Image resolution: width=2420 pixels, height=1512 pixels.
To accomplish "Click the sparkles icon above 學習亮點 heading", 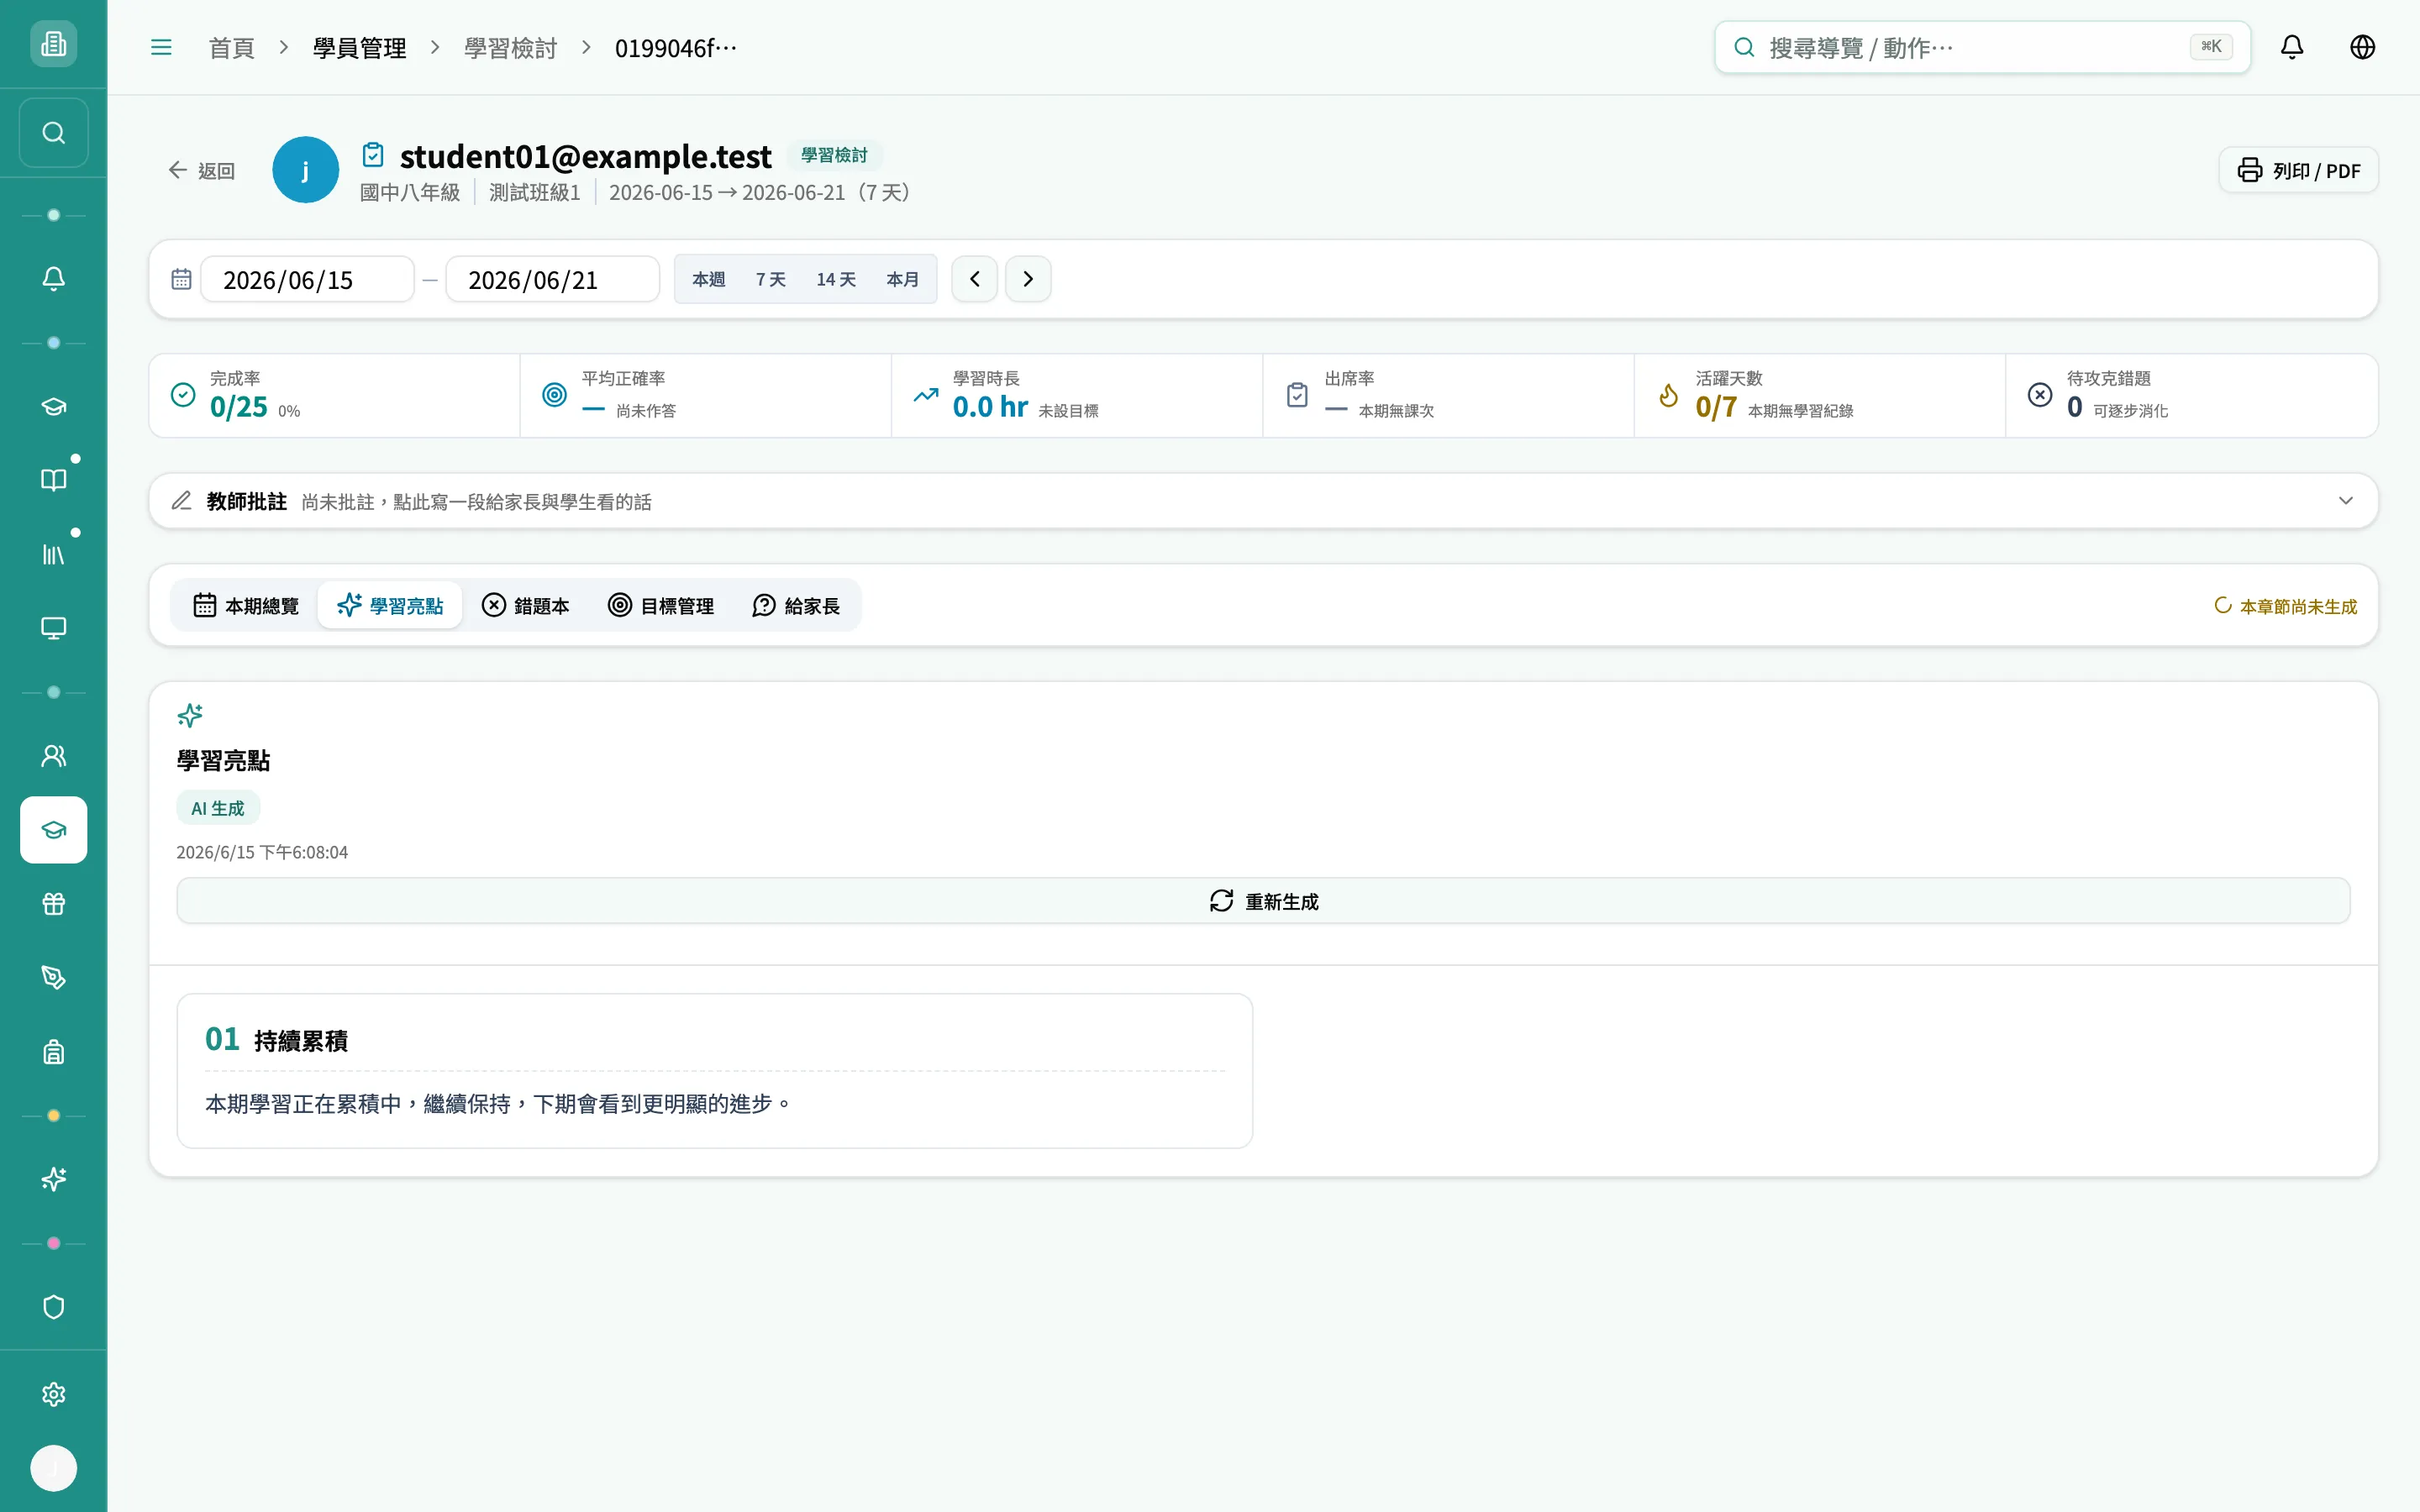I will coord(190,715).
